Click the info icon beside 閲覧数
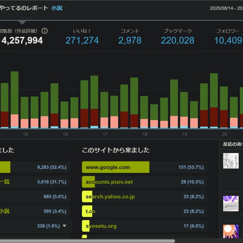 pyautogui.click(x=45, y=31)
